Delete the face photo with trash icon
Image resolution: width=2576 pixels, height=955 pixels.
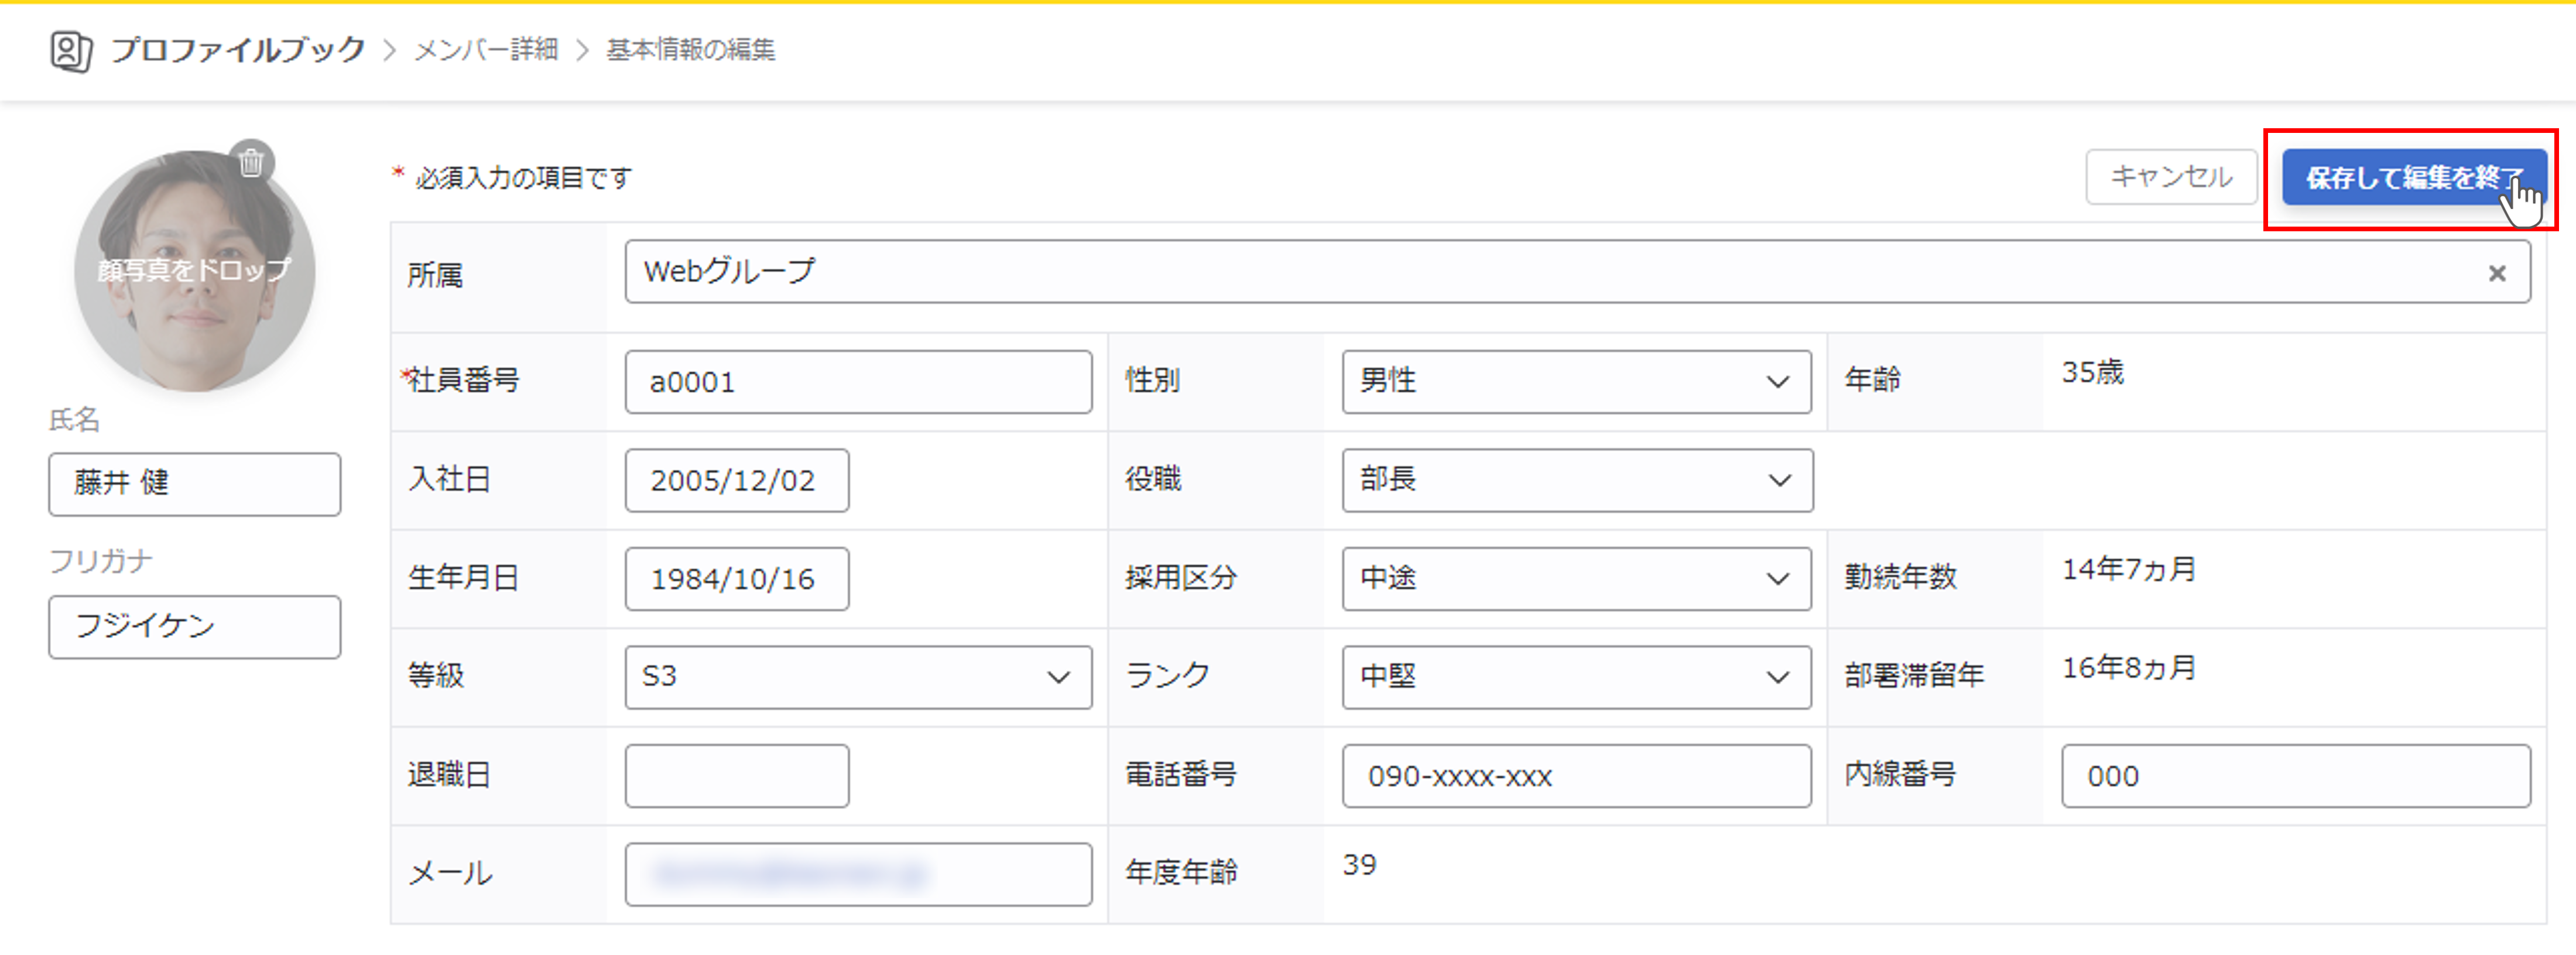[x=251, y=162]
